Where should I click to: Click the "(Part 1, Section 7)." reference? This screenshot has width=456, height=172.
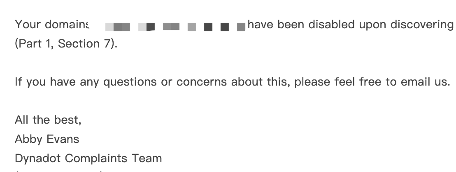pos(66,43)
